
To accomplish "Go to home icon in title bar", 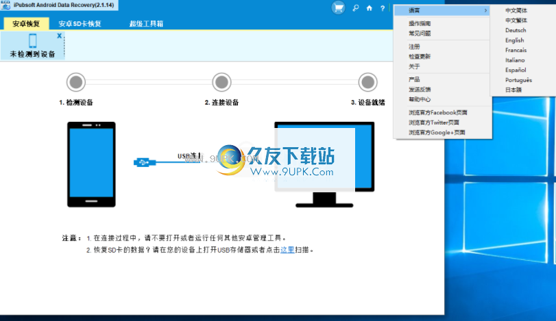I will point(369,8).
